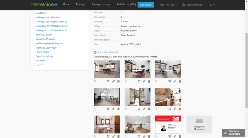Edit the fifth photo with the pencil icon
248x138 pixels.
(144, 109)
